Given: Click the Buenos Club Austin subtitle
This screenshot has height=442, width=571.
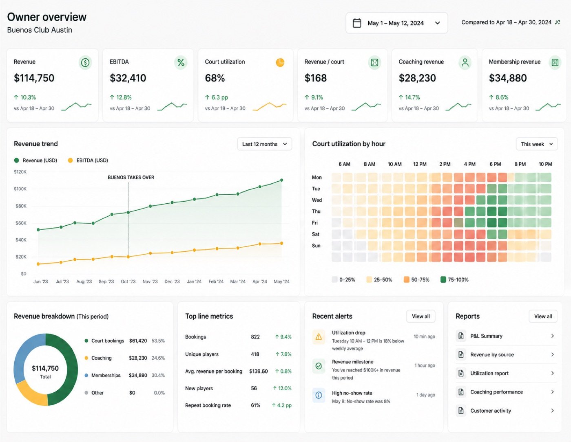Looking at the screenshot, I should [x=40, y=30].
